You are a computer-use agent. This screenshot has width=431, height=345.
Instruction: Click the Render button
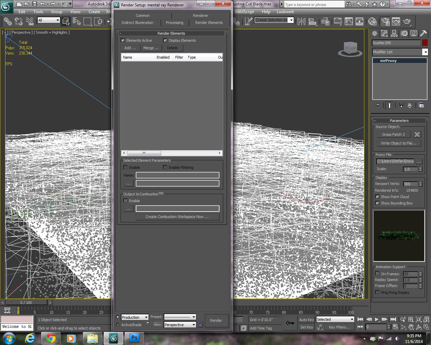tap(216, 320)
